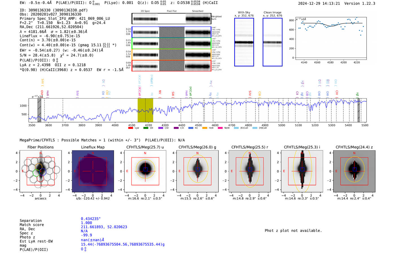
Task: Click the 2024-12-29 14:13:21 timestamp
Action: [x=319, y=3]
